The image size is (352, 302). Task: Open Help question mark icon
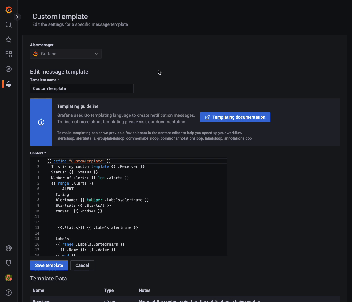pyautogui.click(x=9, y=292)
